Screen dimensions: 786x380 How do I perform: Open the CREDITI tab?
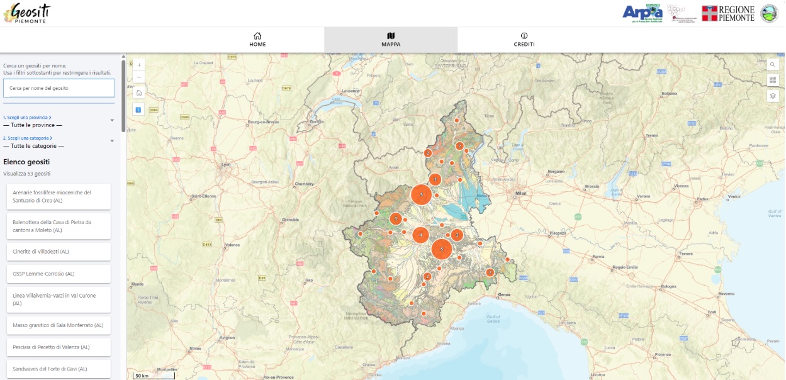pos(524,40)
